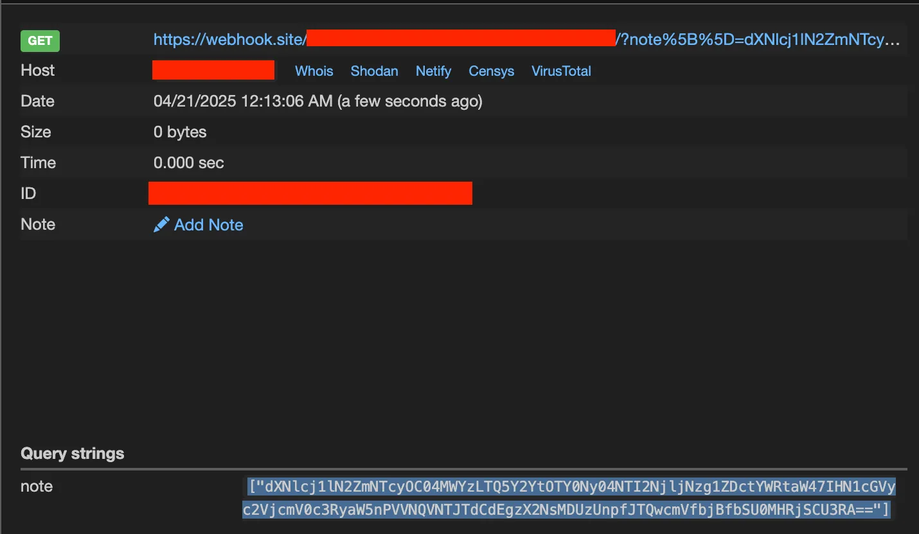Click the note parameter label
Viewport: 919px width, 534px height.
pyautogui.click(x=36, y=487)
